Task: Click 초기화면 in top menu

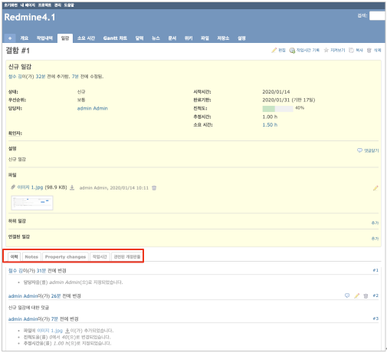Action: [11, 5]
